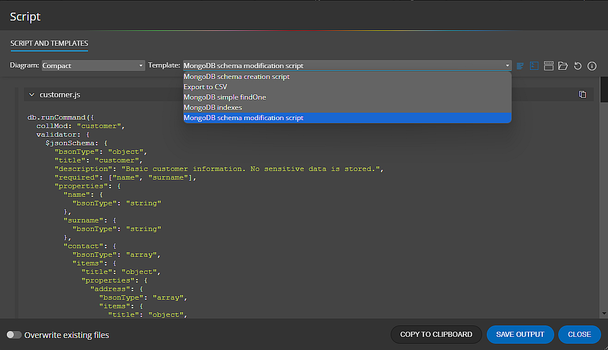Switch to the SCRIPT AND TEMPLATES tab
This screenshot has width=608, height=350.
[x=49, y=43]
